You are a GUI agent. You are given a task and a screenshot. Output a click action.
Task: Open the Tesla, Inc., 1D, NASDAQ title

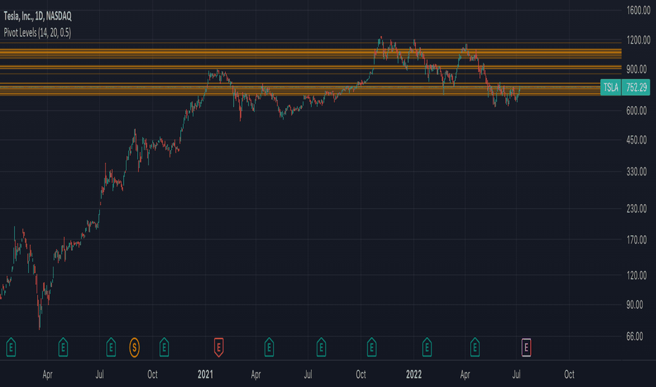[x=37, y=16]
